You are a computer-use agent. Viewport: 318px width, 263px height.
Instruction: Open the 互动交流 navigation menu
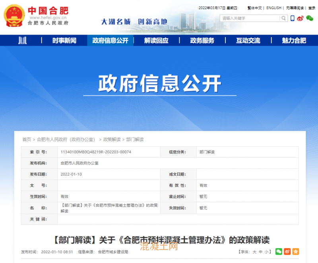[x=248, y=41]
